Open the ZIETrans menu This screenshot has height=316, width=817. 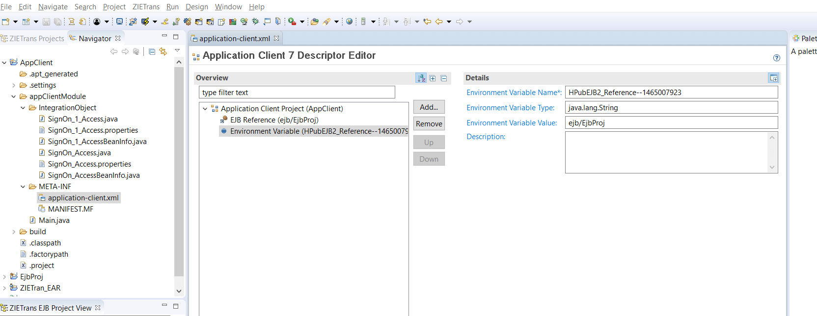146,7
